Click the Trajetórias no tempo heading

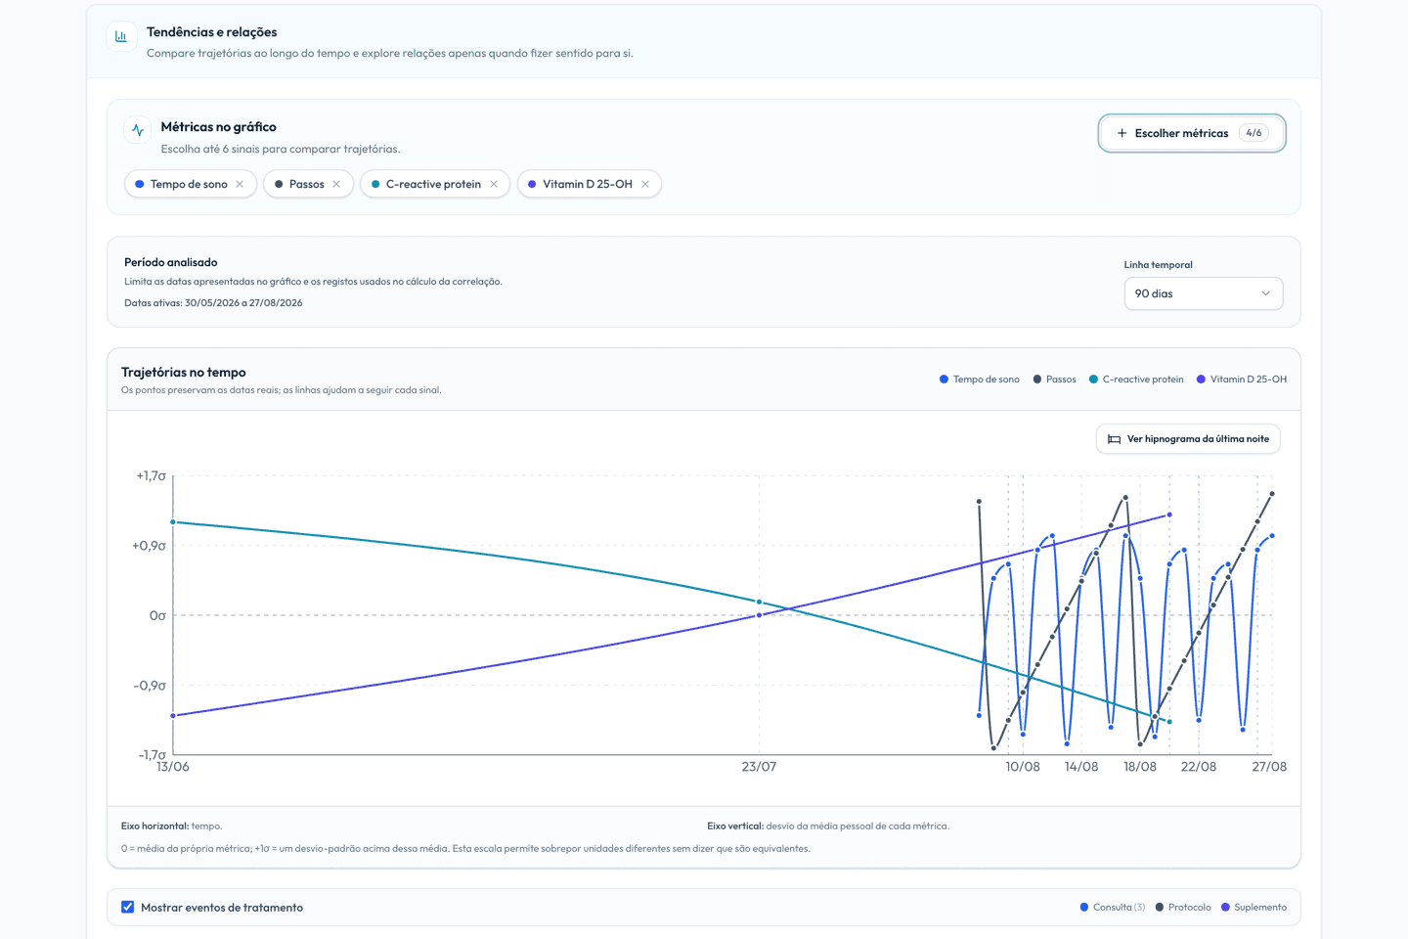[x=184, y=373]
